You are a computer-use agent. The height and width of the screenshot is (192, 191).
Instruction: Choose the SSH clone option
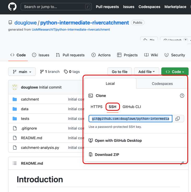click(x=112, y=107)
